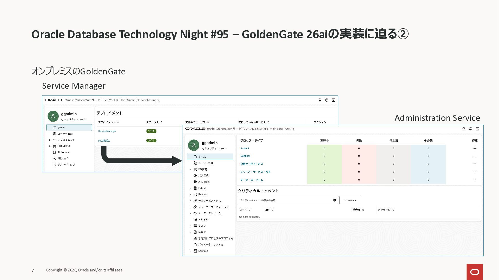
Task: Sort by the ステータス column
Action: click(154, 122)
